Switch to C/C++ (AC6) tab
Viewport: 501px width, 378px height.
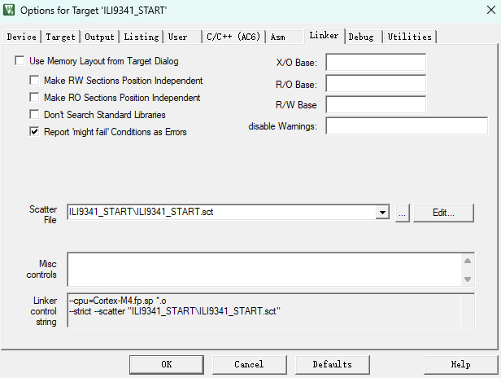pyautogui.click(x=233, y=37)
